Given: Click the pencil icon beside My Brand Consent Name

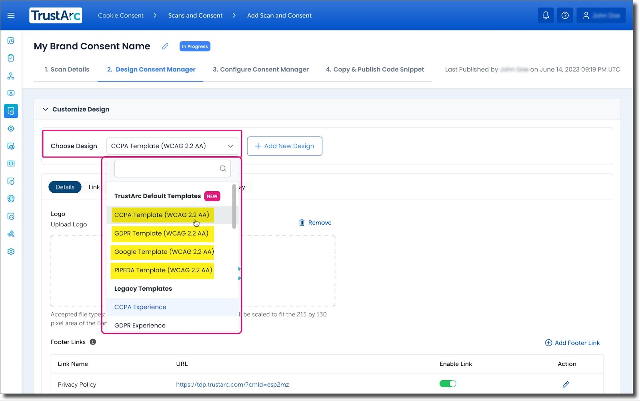Looking at the screenshot, I should tap(165, 46).
